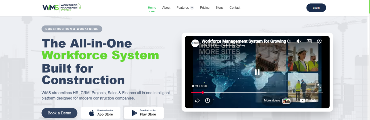Seek on the video progress bar
Image resolution: width=370 pixels, height=120 pixels.
pos(257,93)
